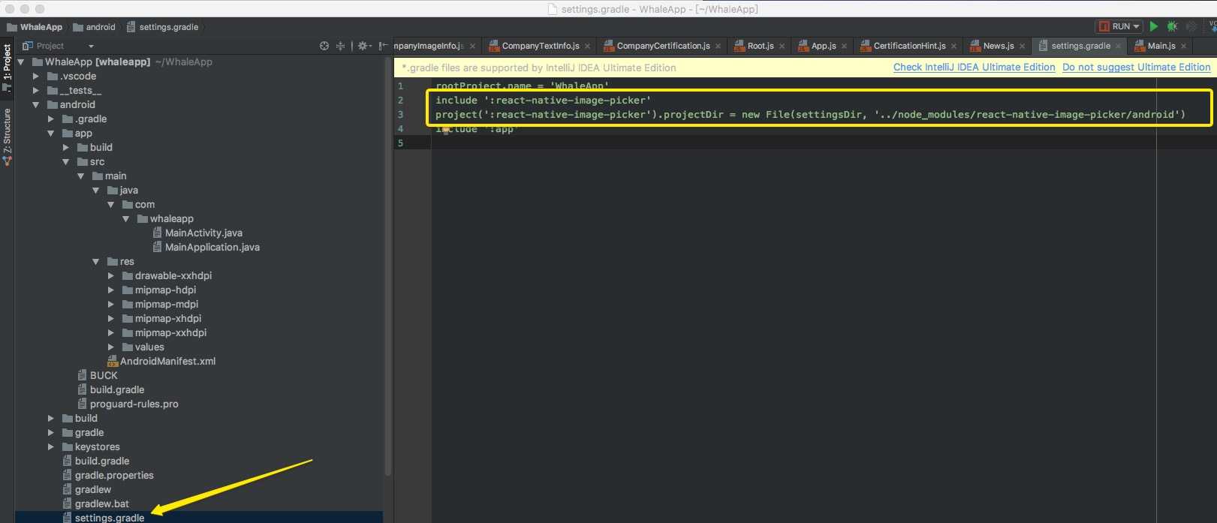Click the scroll from source target icon
1217x523 pixels.
324,46
